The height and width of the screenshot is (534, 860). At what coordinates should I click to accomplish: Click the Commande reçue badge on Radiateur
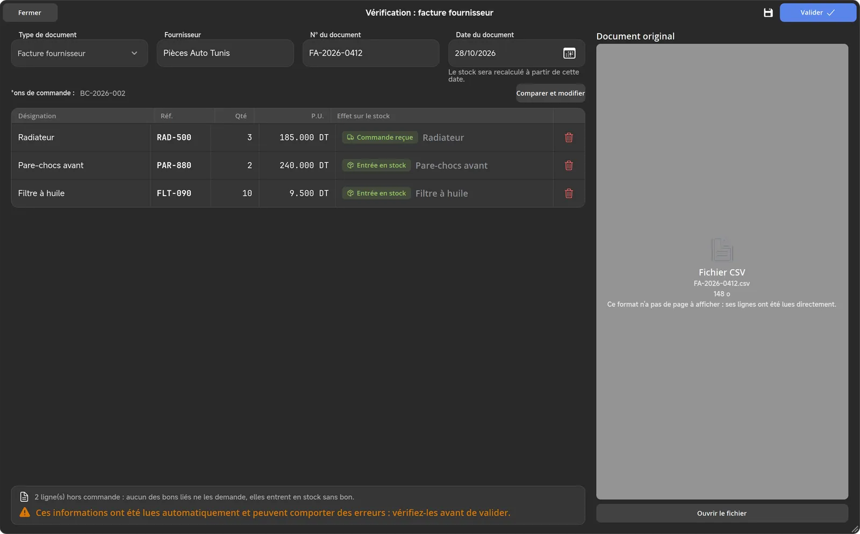(x=380, y=138)
